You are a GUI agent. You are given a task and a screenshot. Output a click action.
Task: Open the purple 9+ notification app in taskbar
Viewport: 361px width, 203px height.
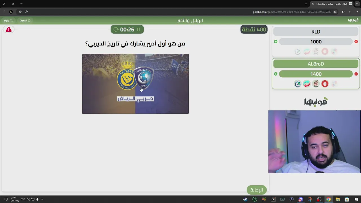point(301,199)
